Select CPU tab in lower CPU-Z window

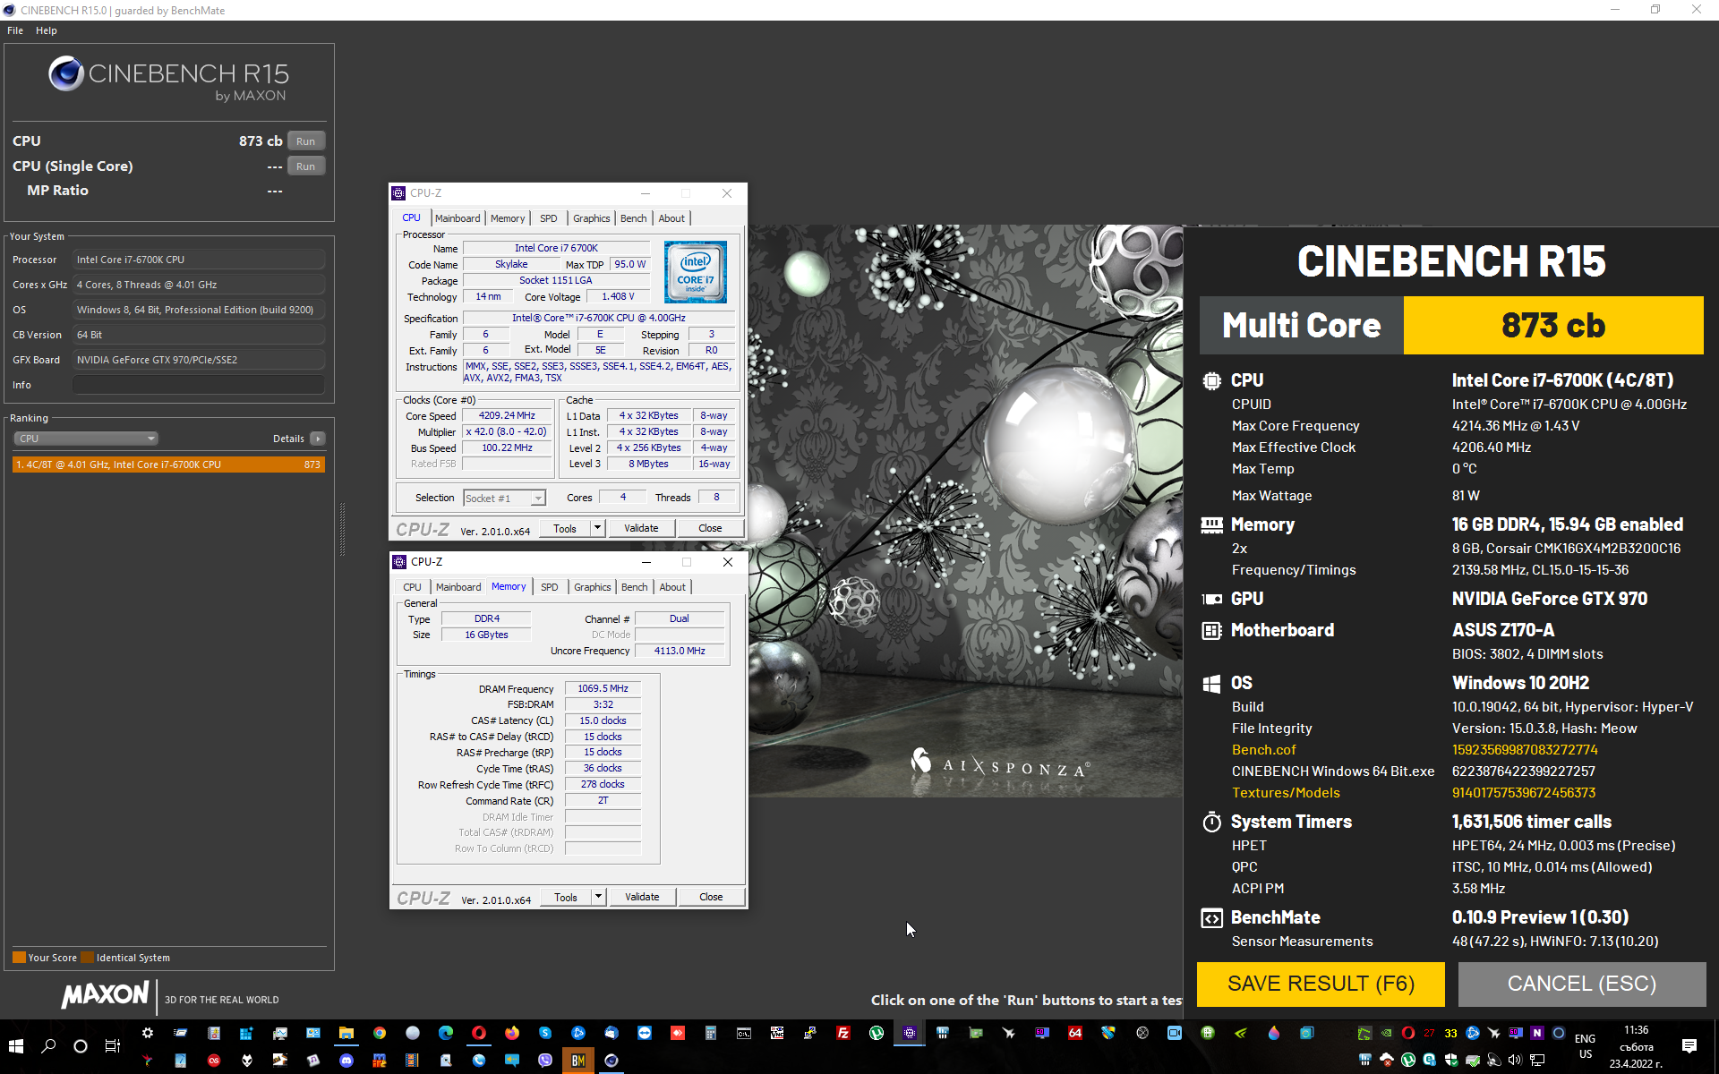point(412,587)
